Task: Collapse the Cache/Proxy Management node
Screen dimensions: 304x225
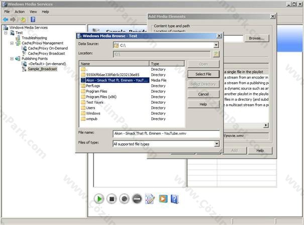Action: tap(12, 43)
